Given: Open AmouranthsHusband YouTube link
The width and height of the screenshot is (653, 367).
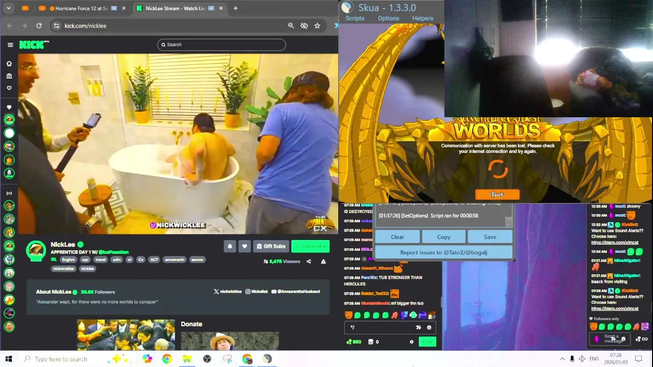Looking at the screenshot, I should (295, 292).
